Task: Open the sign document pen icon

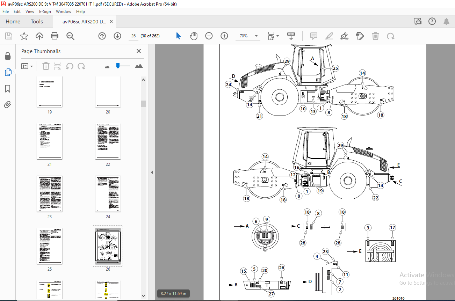Action: pyautogui.click(x=345, y=36)
